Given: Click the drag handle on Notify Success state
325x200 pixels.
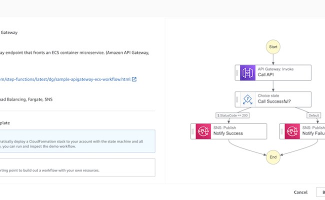Looking at the screenshot, I should click(193, 131).
